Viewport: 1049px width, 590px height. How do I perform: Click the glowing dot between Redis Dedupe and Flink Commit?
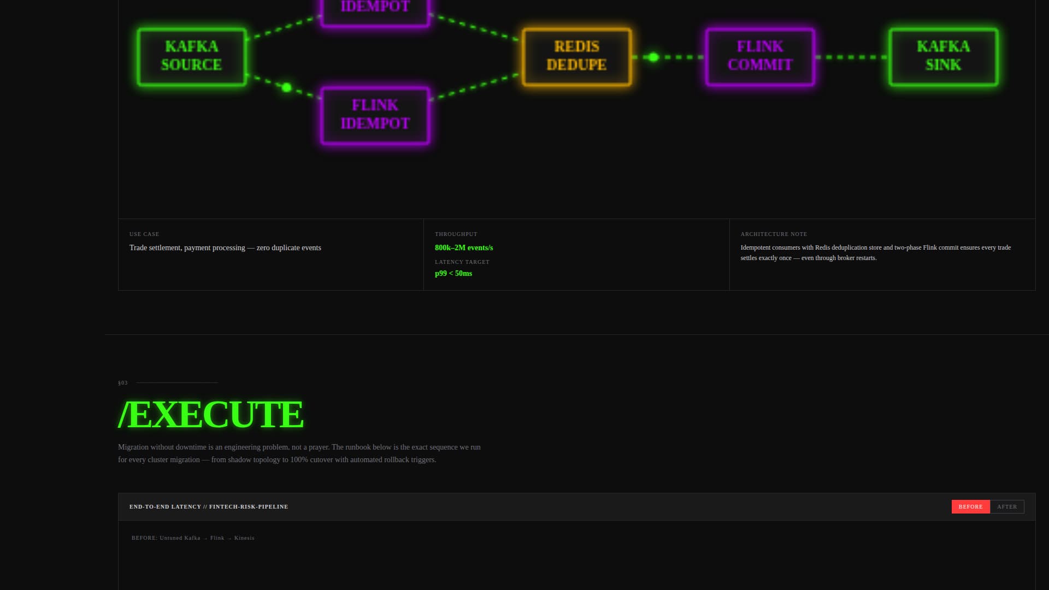653,56
